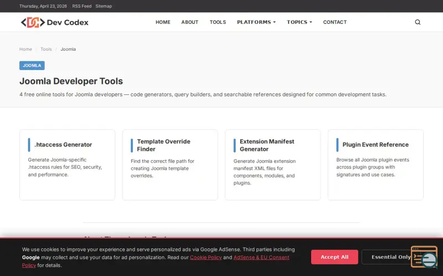Image resolution: width=443 pixels, height=276 pixels.
Task: Open the search magnifier icon
Action: (418, 22)
